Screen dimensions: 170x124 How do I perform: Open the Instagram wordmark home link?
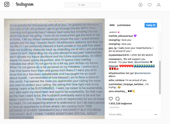point(25,5)
